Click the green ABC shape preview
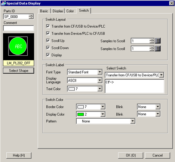 point(18,46)
